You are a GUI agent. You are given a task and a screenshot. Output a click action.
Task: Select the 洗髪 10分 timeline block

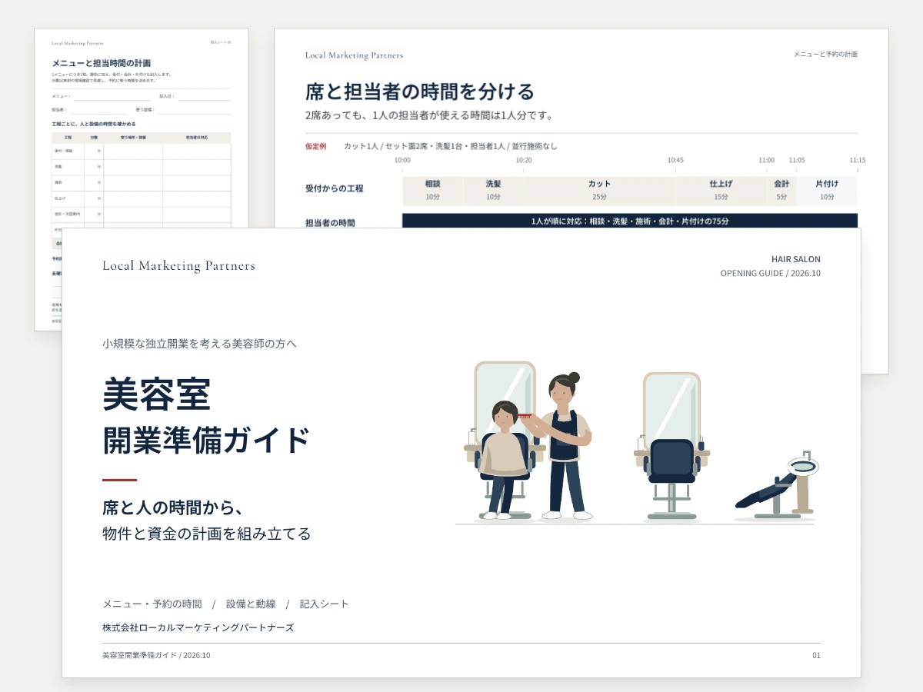click(493, 191)
